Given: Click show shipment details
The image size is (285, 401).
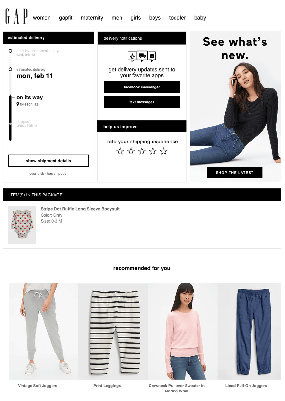Looking at the screenshot, I should click(x=48, y=161).
